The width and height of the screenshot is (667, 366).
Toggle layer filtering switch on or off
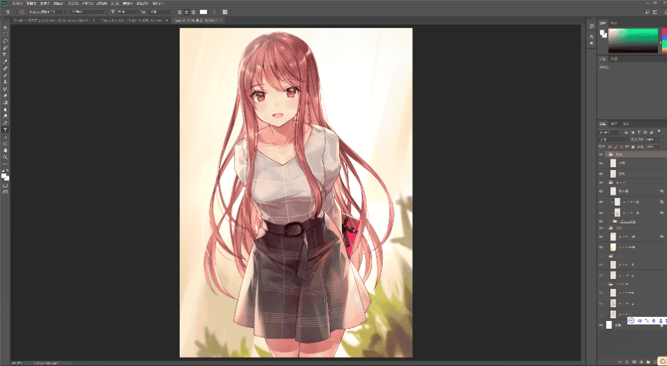click(659, 132)
